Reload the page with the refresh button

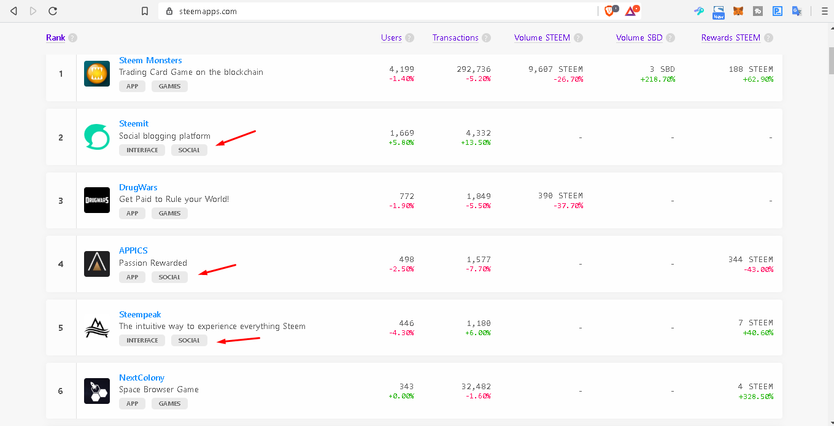point(53,11)
